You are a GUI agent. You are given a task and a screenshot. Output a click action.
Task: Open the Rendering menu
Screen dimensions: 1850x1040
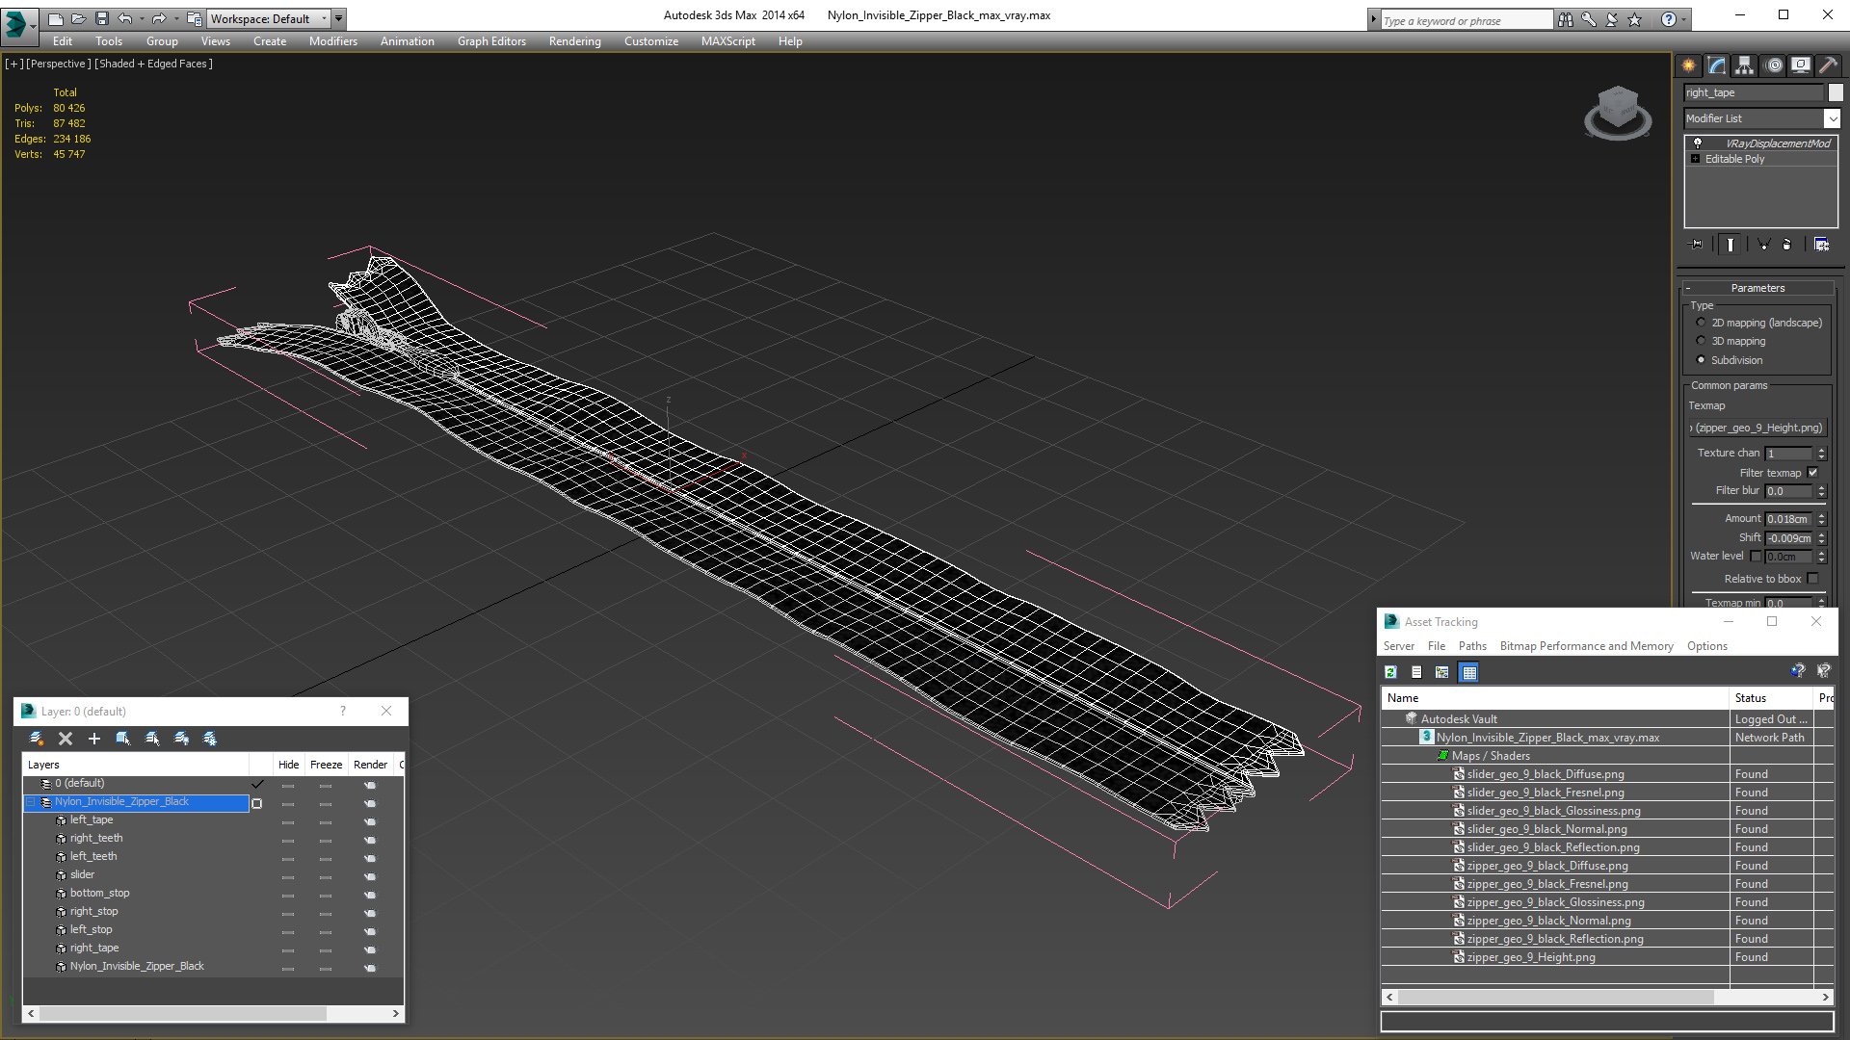pyautogui.click(x=574, y=41)
